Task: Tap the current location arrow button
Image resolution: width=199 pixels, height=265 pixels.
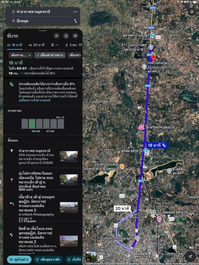Action: point(190,257)
